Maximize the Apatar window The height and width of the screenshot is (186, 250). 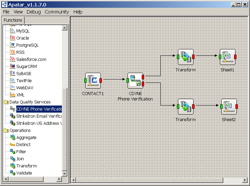click(x=239, y=5)
